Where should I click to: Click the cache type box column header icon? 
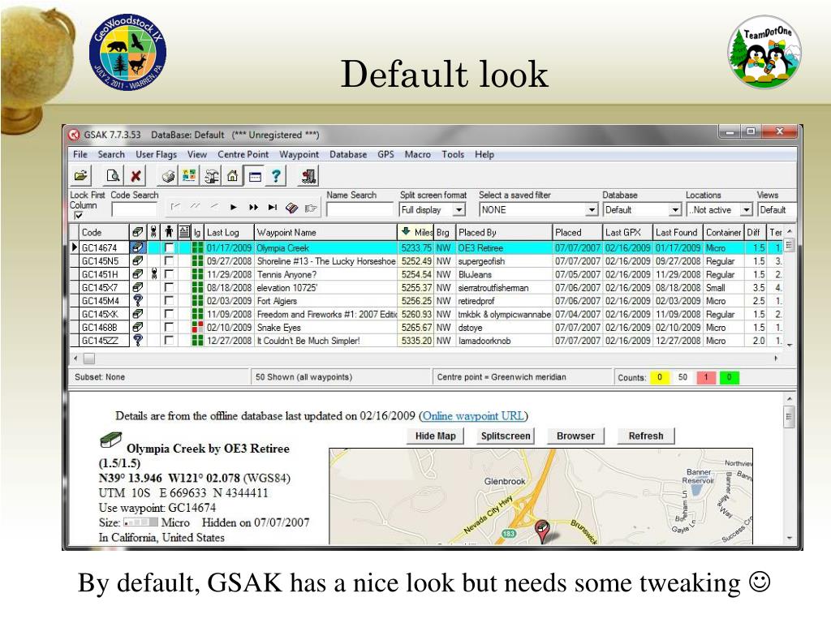pos(137,231)
